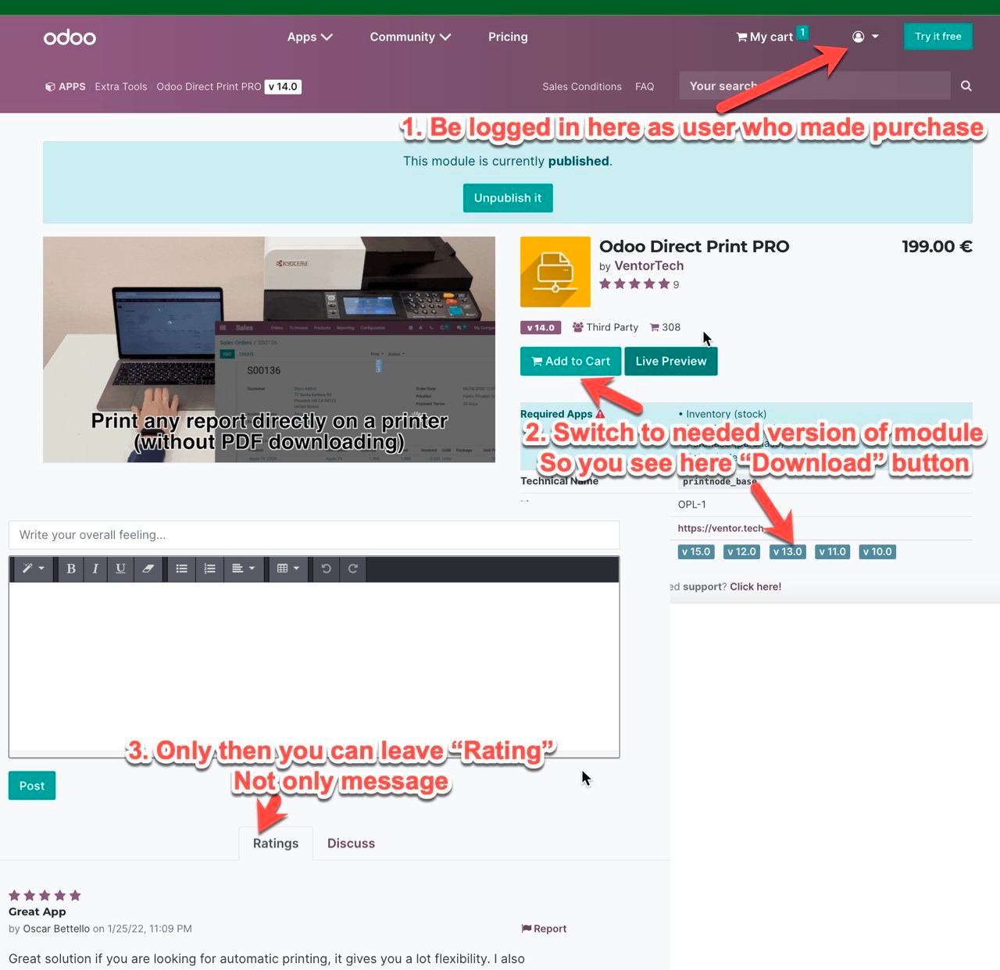The height and width of the screenshot is (970, 1000).
Task: Open the magic wand style dropdown
Action: point(33,569)
